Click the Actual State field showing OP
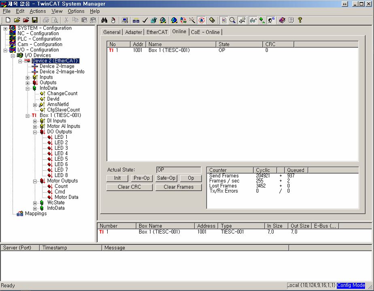374x291 pixels. [178, 170]
